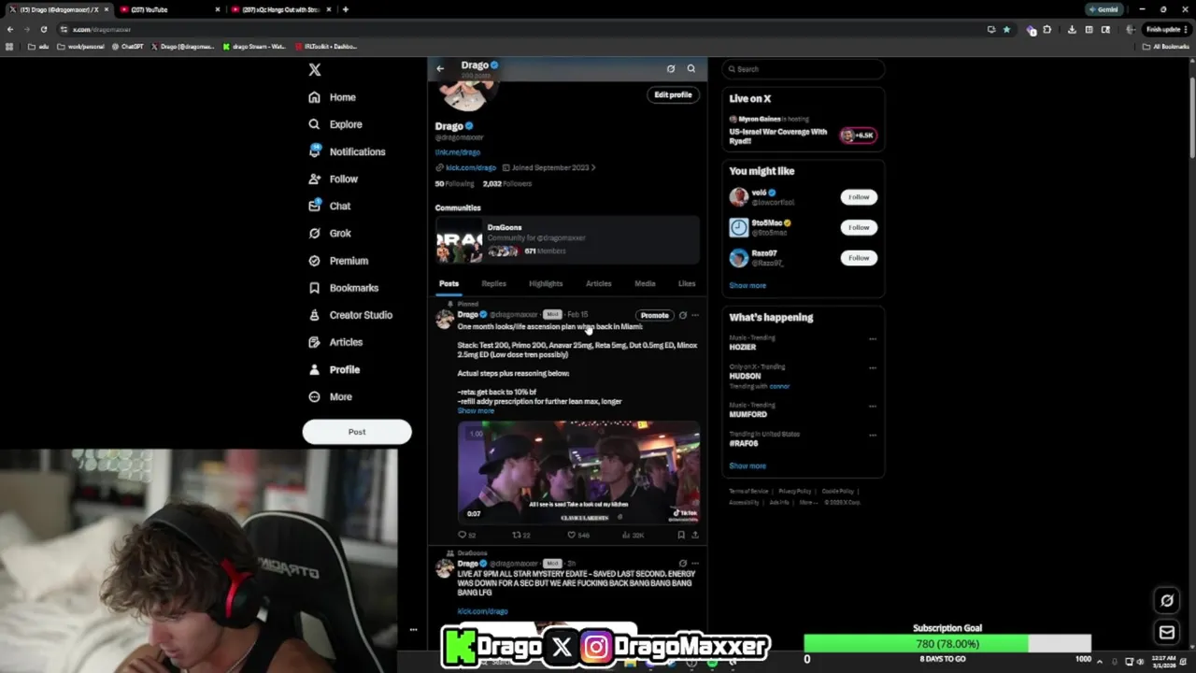Click the Profile person icon
Screen dimensions: 1196x673
314,369
